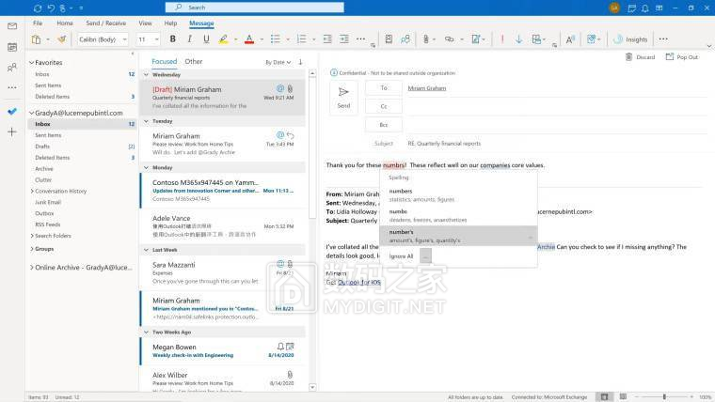Open the font name Calibri dropdown
Screen dimensions: 715x402
103,39
